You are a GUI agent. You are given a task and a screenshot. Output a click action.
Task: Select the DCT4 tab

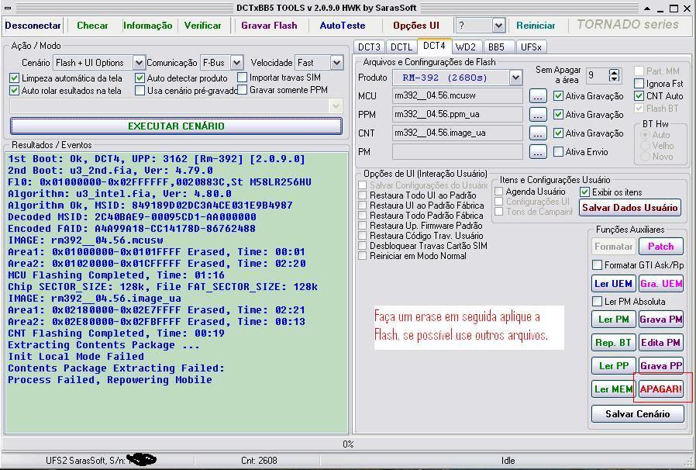coord(434,46)
